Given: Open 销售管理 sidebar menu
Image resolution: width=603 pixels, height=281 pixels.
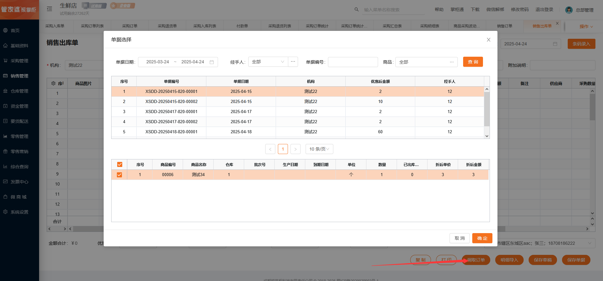Looking at the screenshot, I should click(x=19, y=76).
